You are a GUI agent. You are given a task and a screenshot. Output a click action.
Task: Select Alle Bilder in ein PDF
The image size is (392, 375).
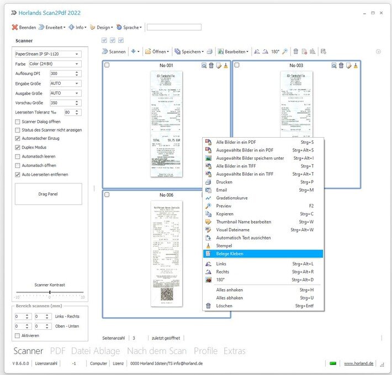click(263, 142)
